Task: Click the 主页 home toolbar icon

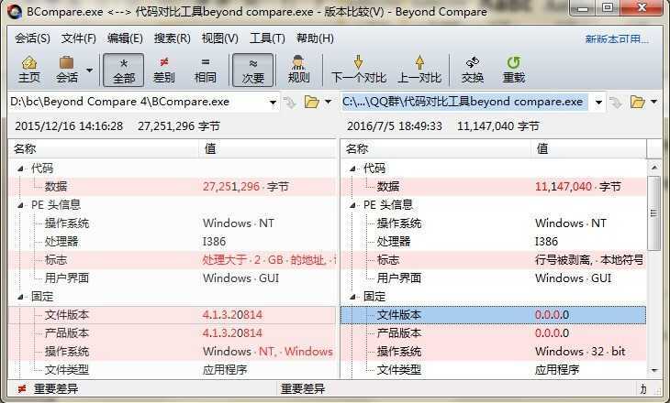Action: click(x=29, y=70)
